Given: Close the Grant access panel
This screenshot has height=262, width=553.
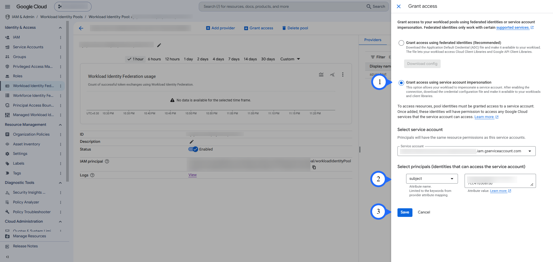Looking at the screenshot, I should click(x=399, y=6).
